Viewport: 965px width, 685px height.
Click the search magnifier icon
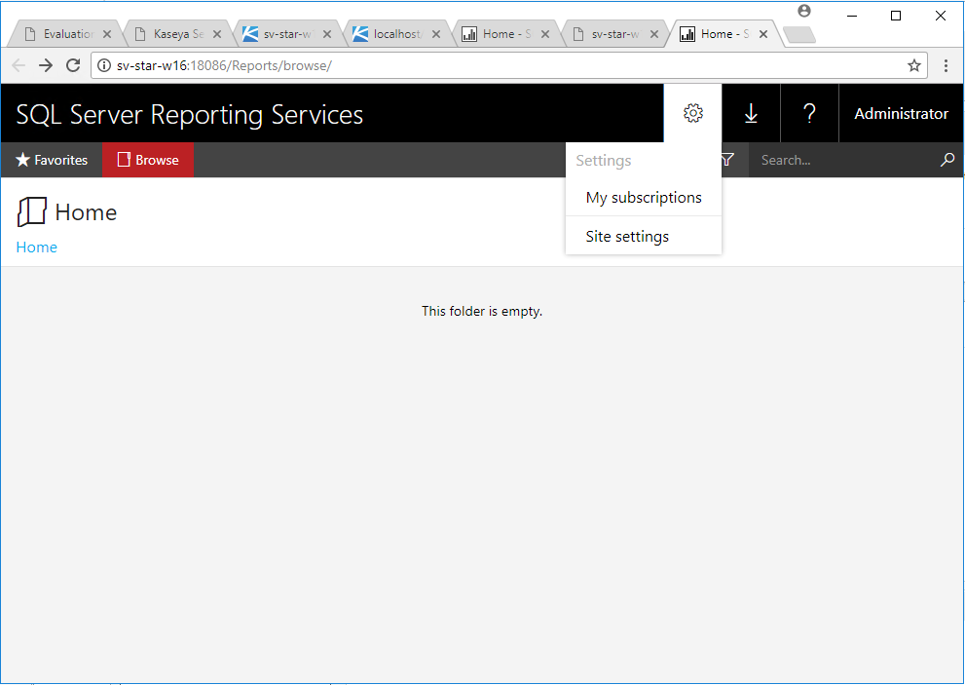point(947,160)
